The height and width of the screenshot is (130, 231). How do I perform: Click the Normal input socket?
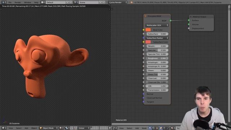[144, 94]
